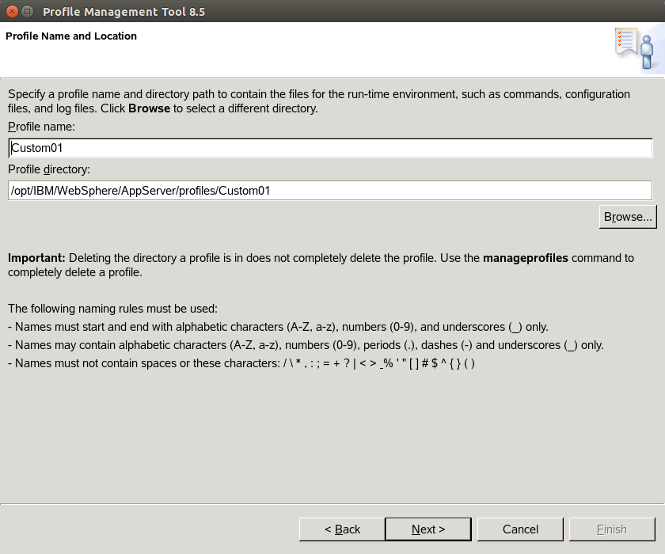Screen dimensions: 665x554
Task: Click the 'Profile Name and Location' heading
Action: click(x=71, y=36)
